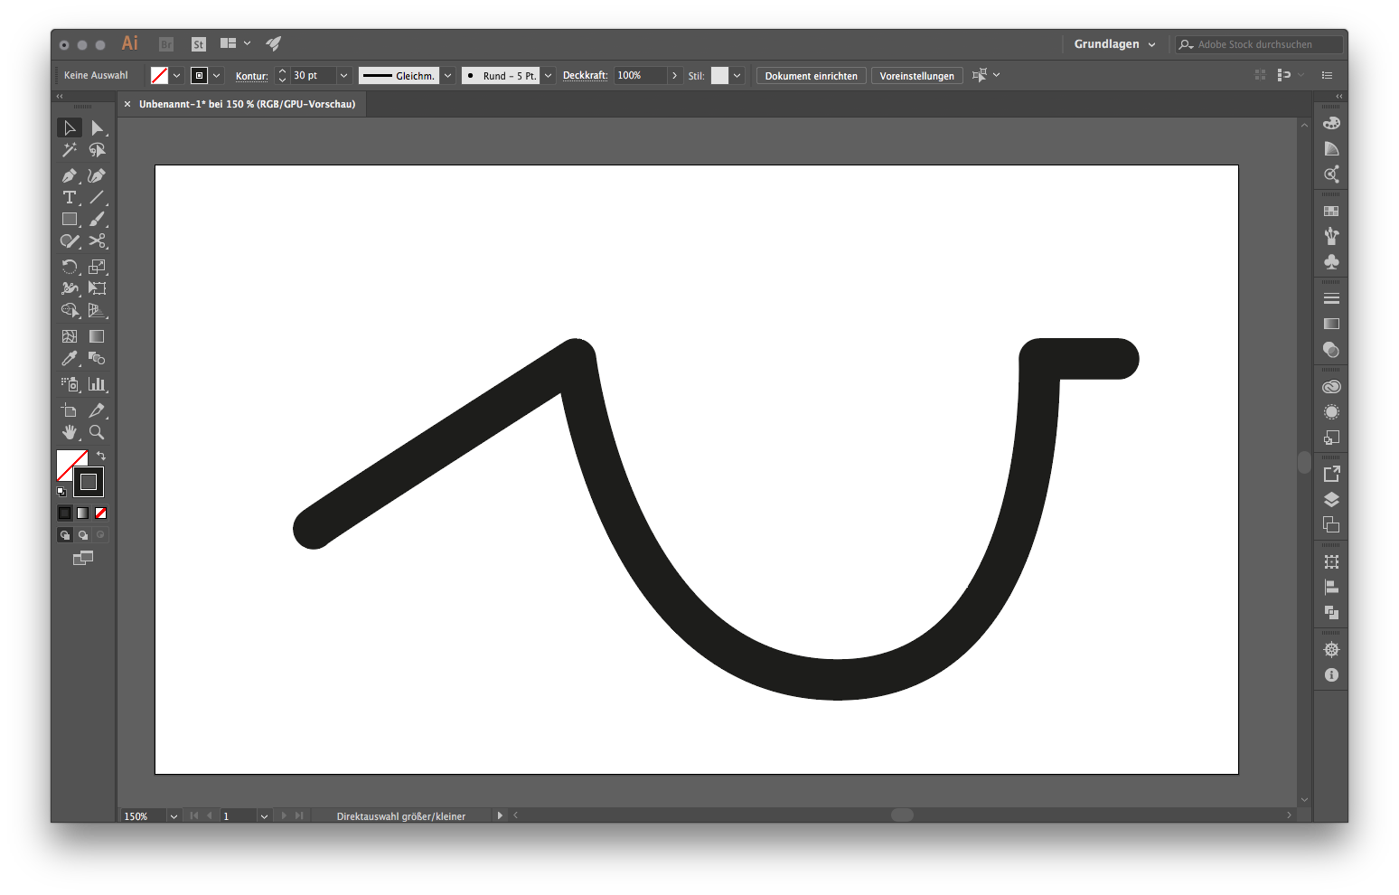Select the Scale tool
This screenshot has width=1399, height=895.
pyautogui.click(x=97, y=266)
